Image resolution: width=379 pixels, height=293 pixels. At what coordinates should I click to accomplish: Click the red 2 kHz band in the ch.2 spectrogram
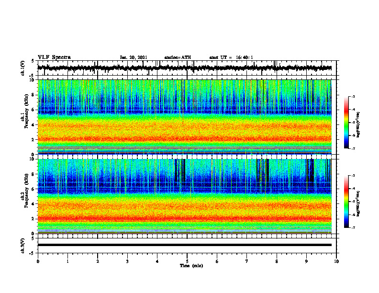(x=184, y=218)
